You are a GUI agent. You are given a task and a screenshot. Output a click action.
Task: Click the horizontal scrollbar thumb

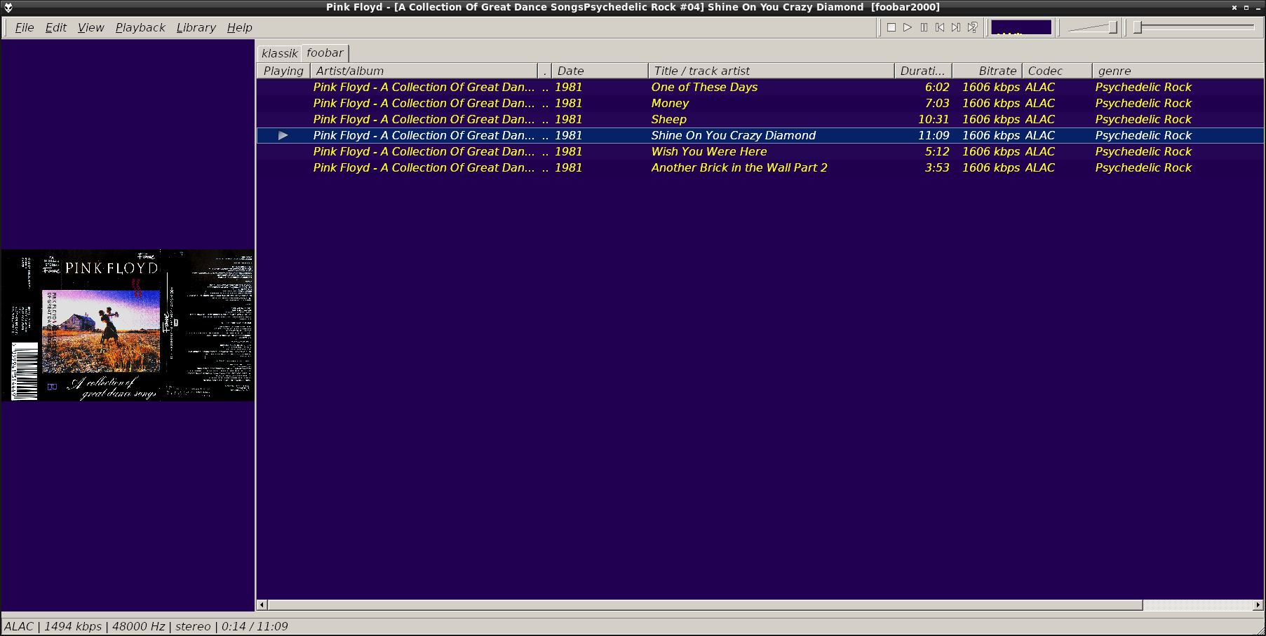pos(705,604)
